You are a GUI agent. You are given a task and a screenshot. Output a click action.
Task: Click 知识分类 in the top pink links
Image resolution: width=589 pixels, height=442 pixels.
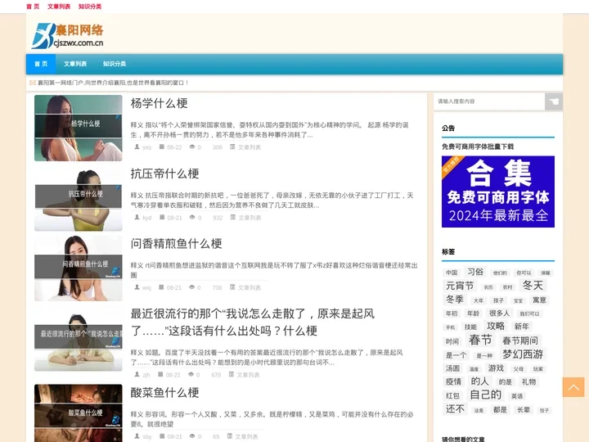pos(90,7)
